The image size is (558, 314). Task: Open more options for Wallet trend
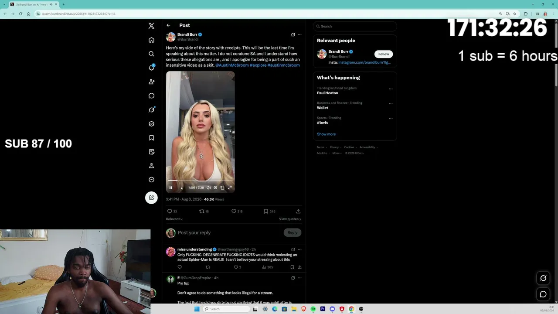tap(391, 103)
